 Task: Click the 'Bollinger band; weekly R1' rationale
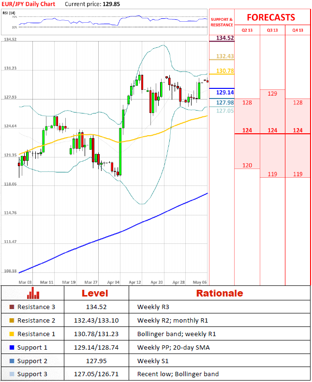[x=177, y=334]
